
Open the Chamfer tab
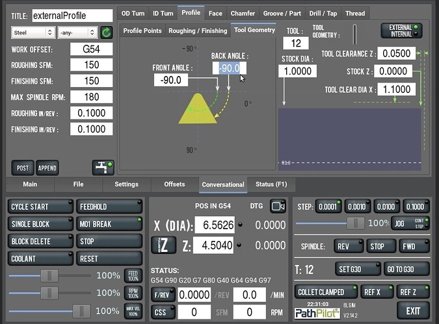[x=243, y=14]
